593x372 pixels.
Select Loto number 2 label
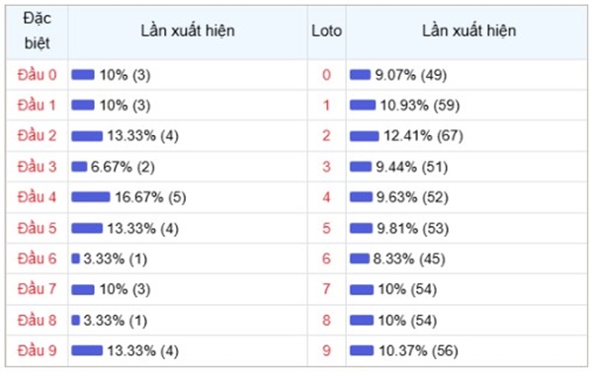point(327,135)
